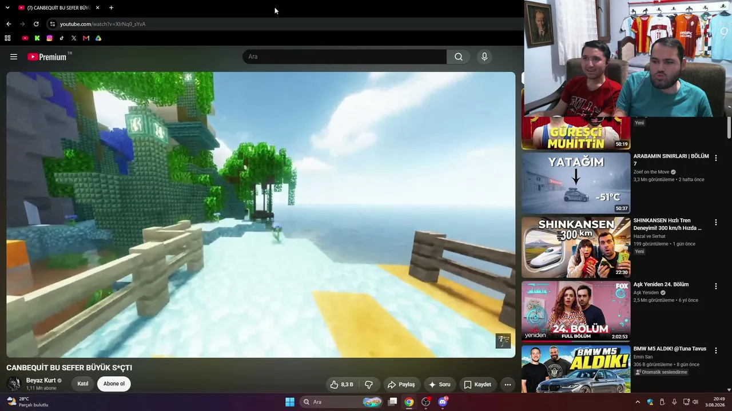Open site information icon in address bar

click(52, 24)
